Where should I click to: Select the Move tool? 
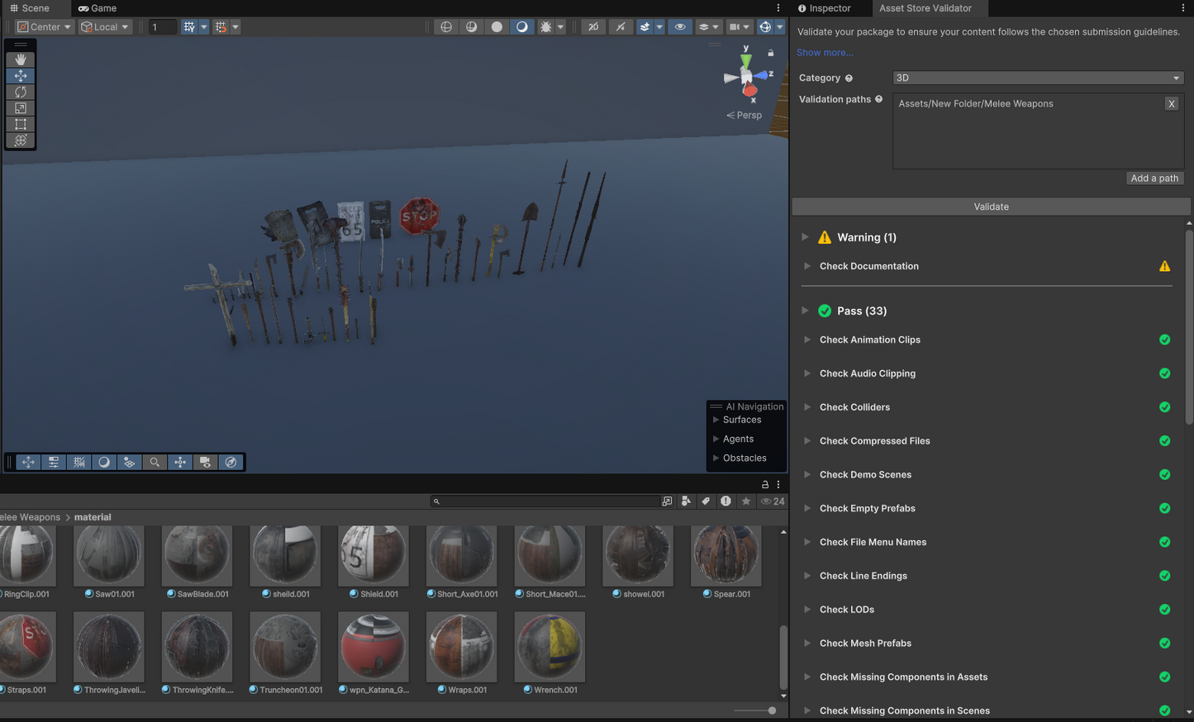coord(21,76)
